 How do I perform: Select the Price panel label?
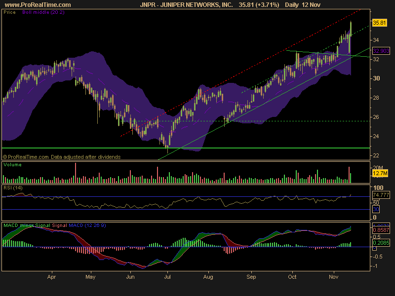9,12
